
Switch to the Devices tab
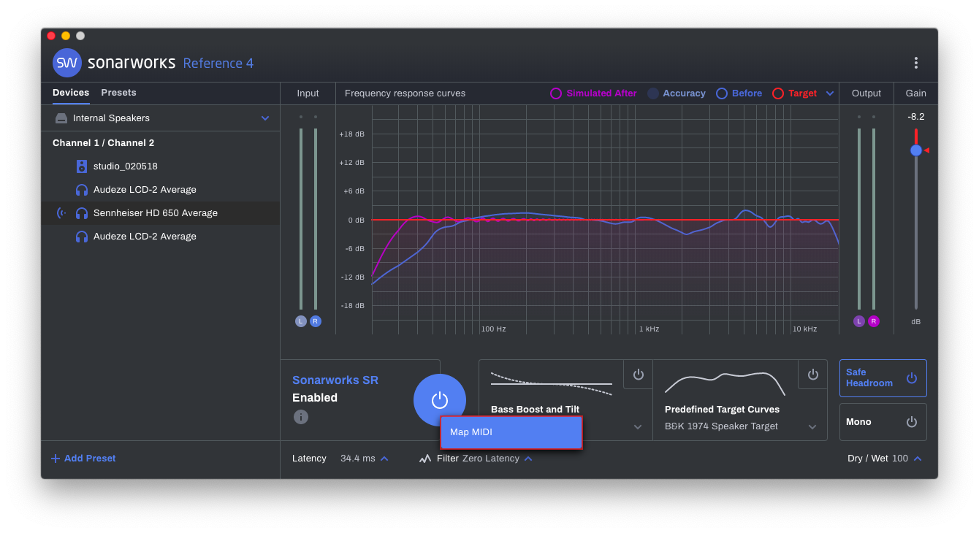(71, 93)
